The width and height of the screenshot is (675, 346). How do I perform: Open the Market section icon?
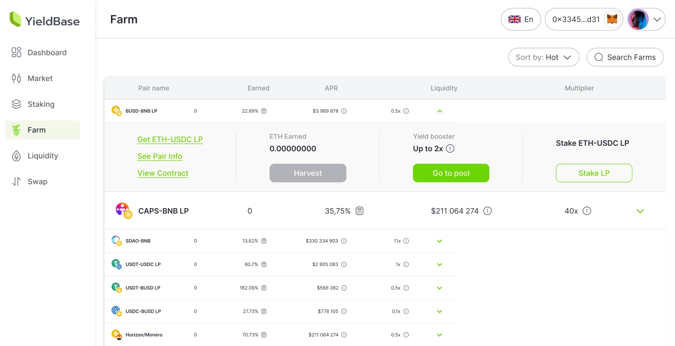[16, 78]
